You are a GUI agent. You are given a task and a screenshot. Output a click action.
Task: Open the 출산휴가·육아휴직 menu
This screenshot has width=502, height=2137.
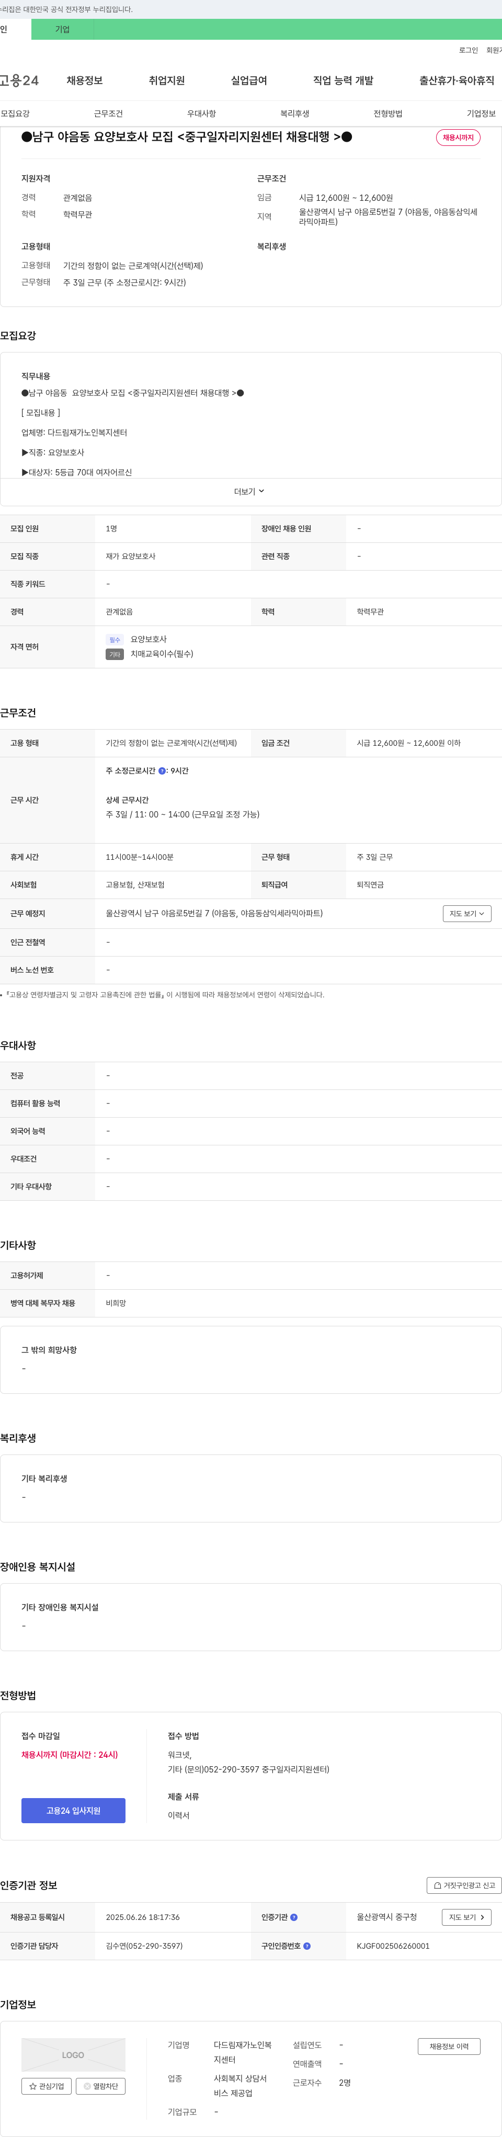[457, 81]
